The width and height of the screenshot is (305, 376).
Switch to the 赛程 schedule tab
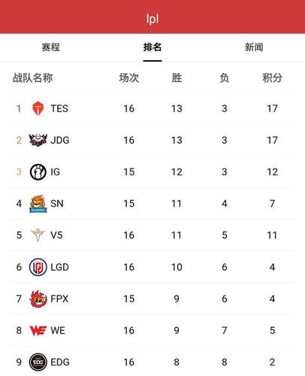click(51, 47)
